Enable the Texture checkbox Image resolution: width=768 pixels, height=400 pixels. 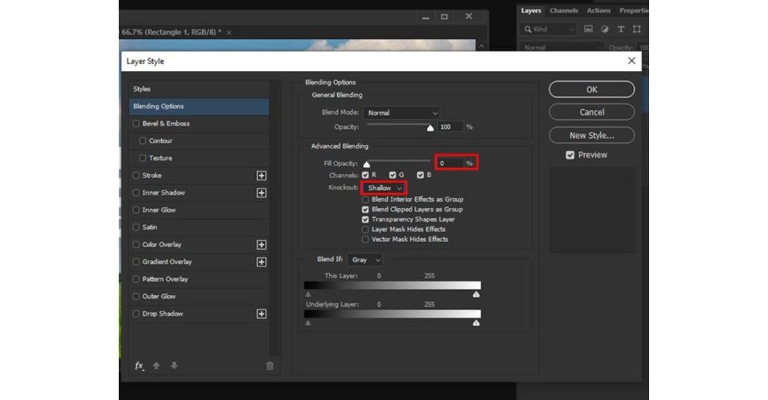tap(143, 158)
